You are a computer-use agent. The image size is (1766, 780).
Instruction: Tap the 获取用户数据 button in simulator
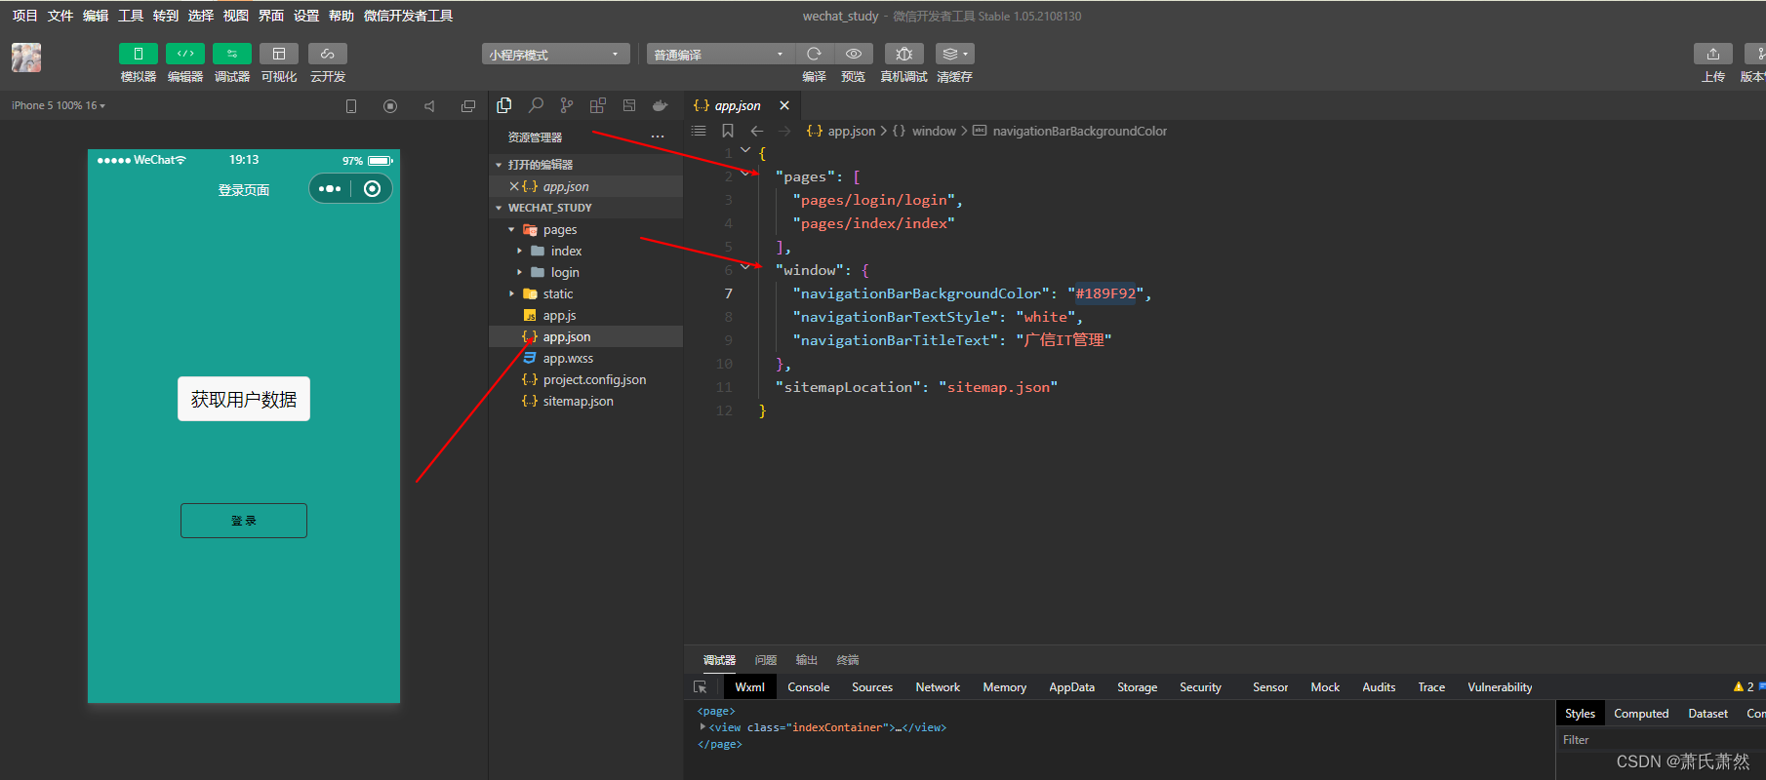[244, 399]
